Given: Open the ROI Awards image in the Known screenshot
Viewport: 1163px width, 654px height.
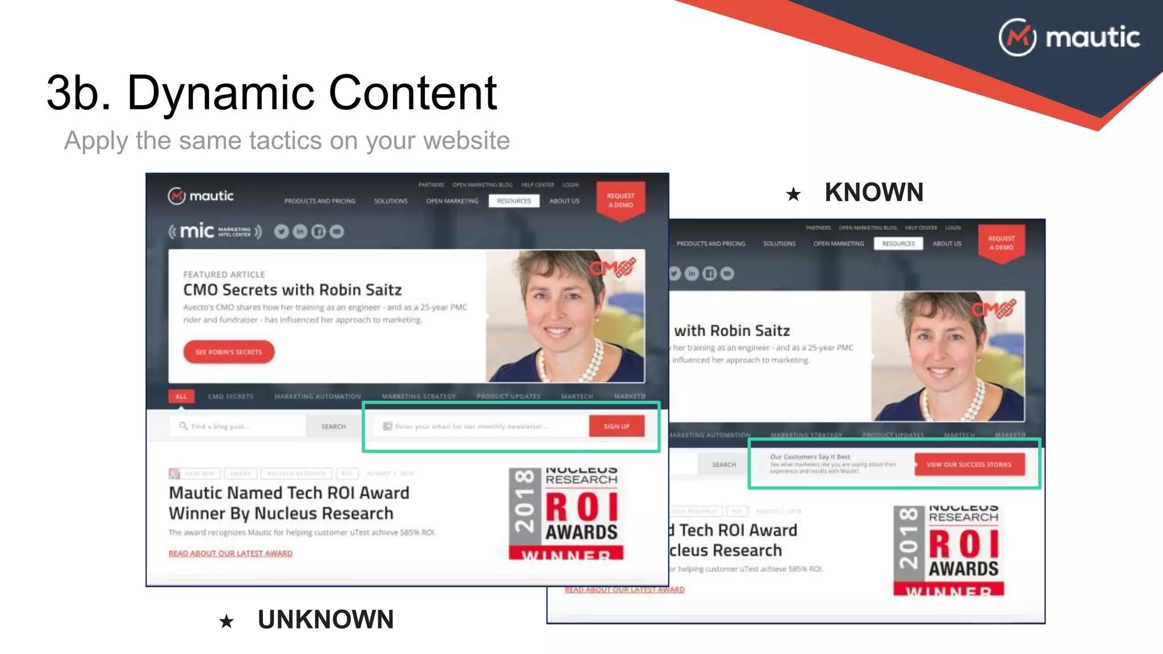Looking at the screenshot, I should [x=949, y=551].
